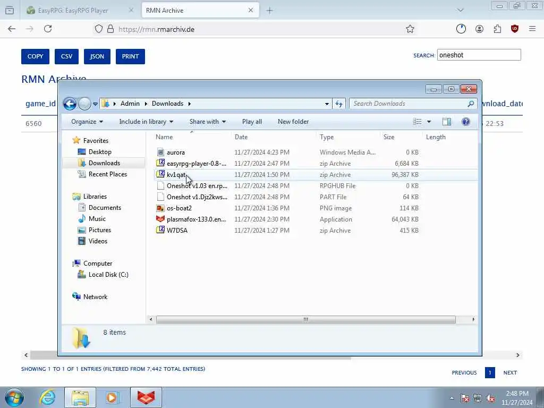544x408 pixels.
Task: Select the plasmafox application icon
Action: (x=160, y=219)
